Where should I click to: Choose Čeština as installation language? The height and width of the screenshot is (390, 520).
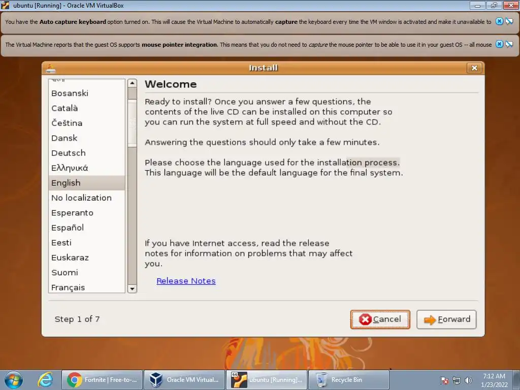tap(86, 123)
